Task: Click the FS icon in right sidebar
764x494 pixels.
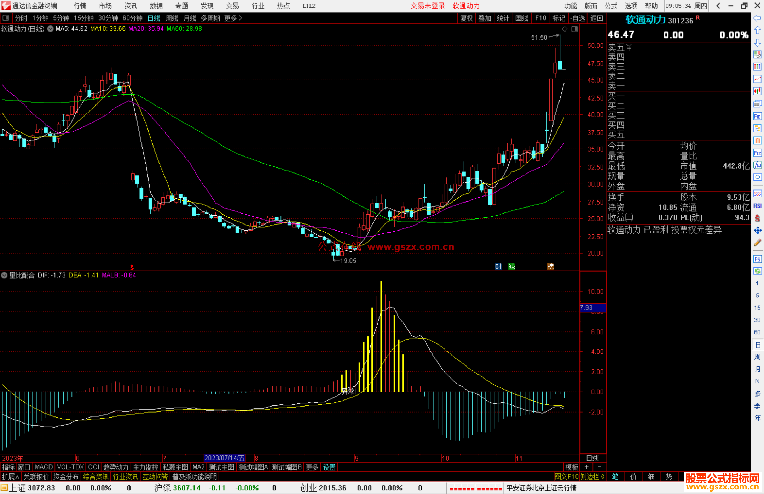Action: (757, 259)
